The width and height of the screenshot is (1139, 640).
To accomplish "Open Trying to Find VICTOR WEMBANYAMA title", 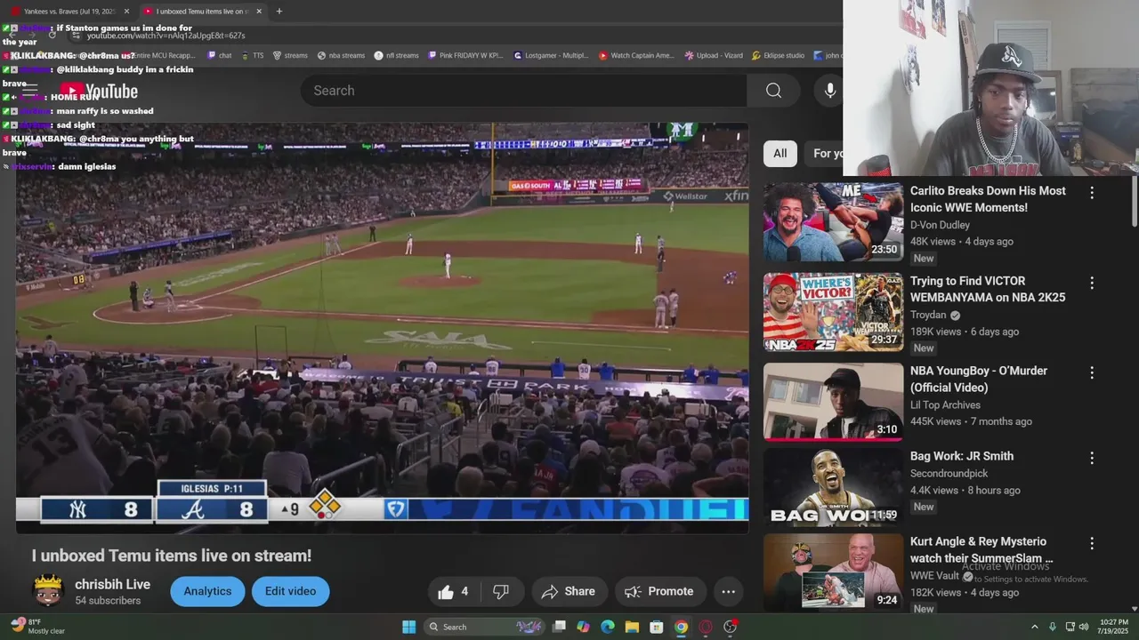I will pyautogui.click(x=988, y=289).
